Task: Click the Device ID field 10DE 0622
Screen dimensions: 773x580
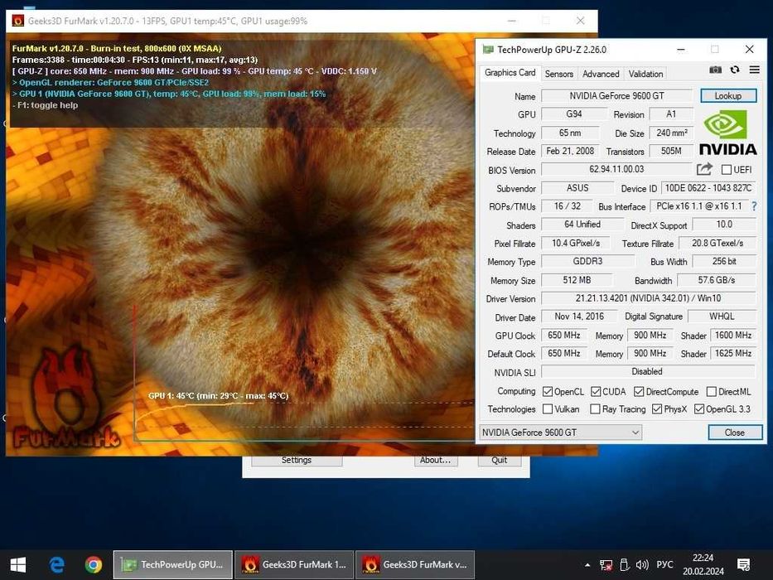Action: [708, 188]
